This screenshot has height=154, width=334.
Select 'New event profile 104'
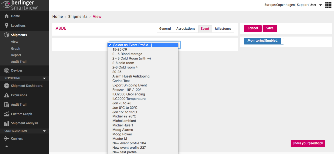pyautogui.click(x=143, y=143)
